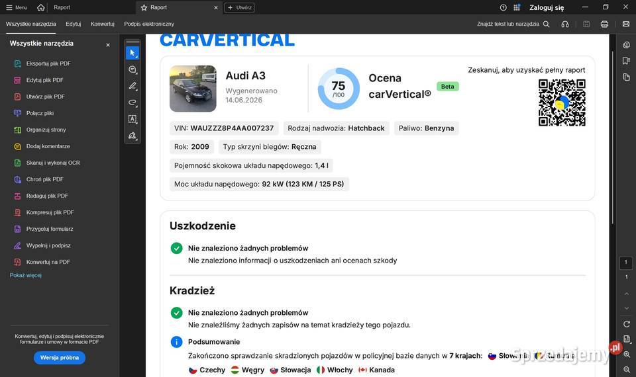
Task: Select Chroń plik PDF tool
Action: (38, 179)
